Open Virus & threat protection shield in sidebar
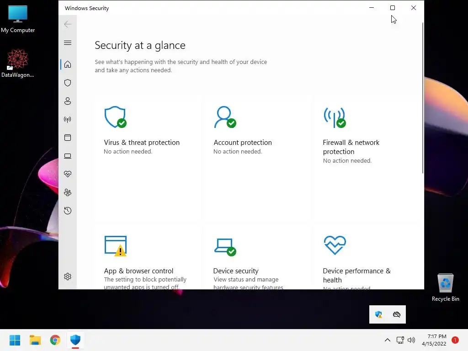This screenshot has width=468, height=351. 68,83
